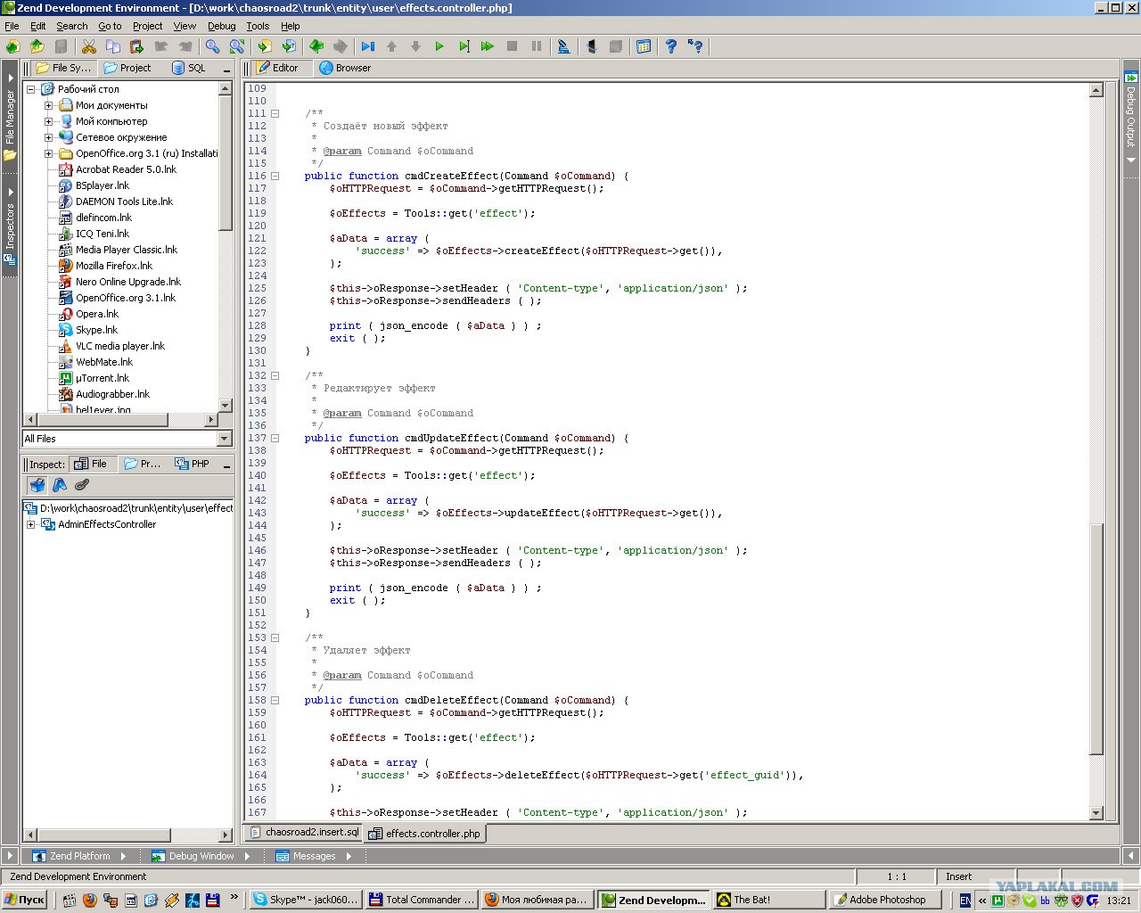
Task: Click the blue Go debug icon
Action: point(367,46)
